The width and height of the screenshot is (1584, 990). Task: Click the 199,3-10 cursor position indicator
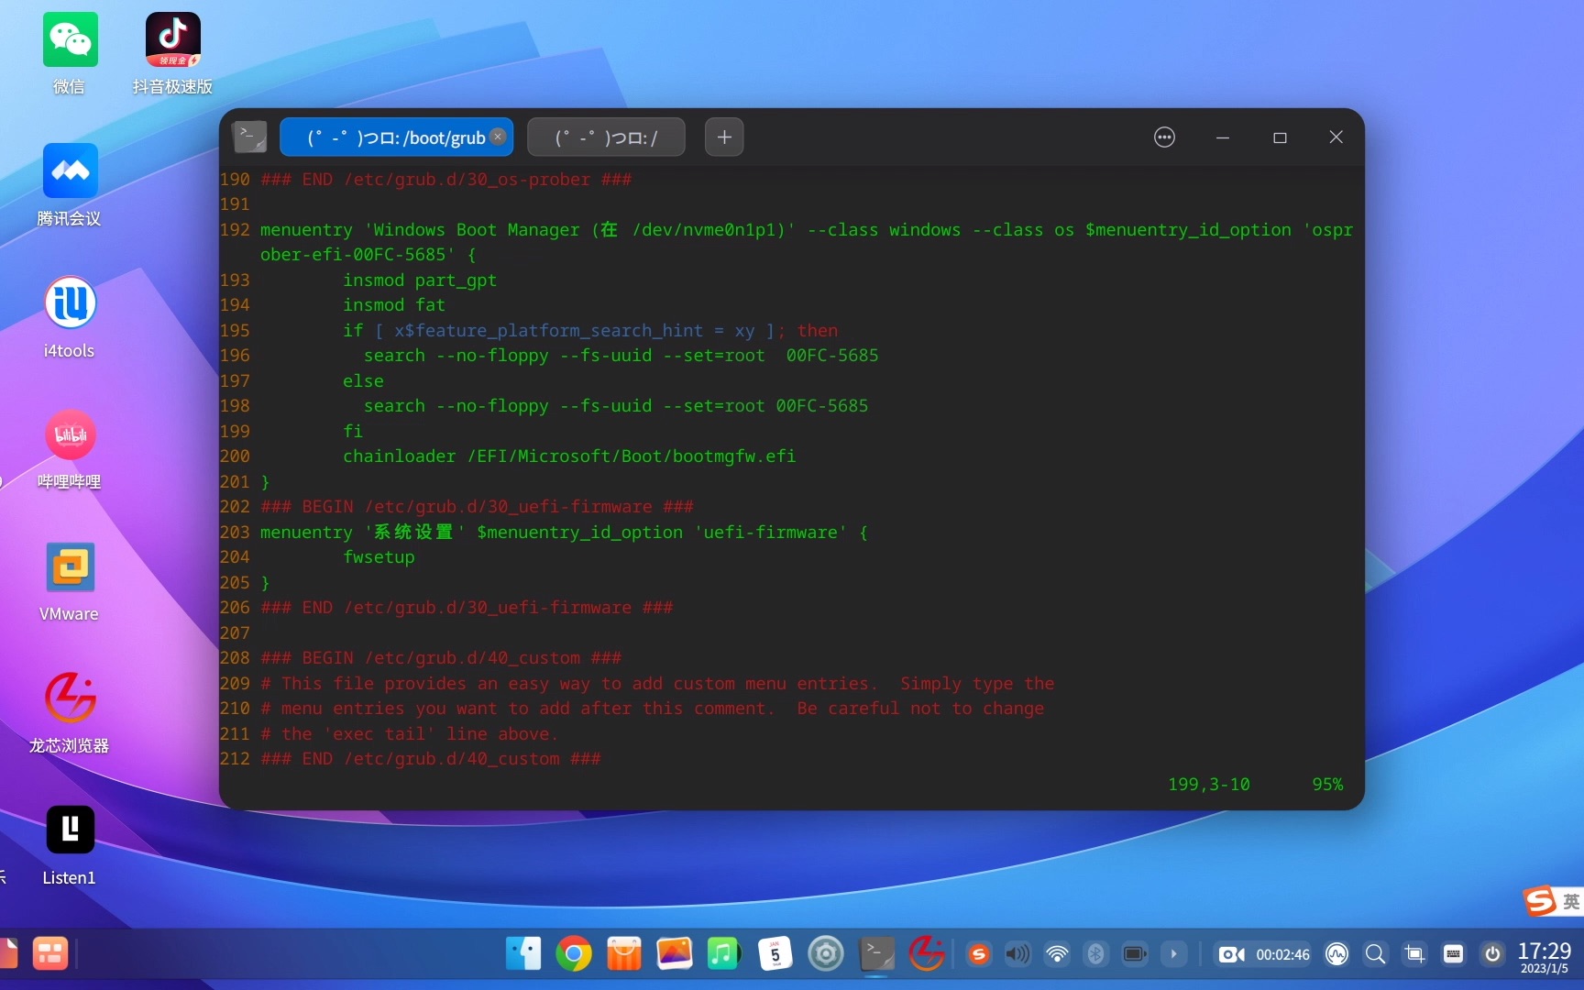[1209, 784]
